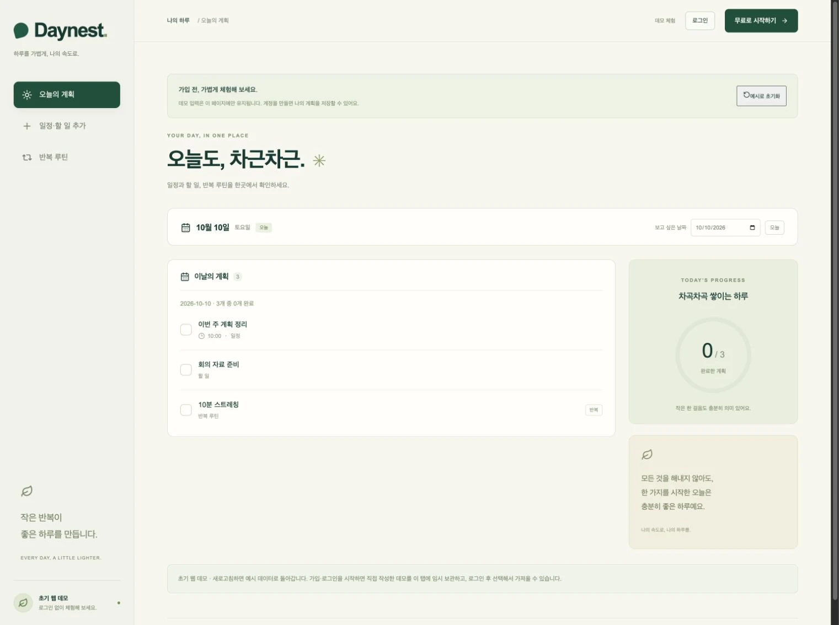
Task: Check the 회의 자료 준비 checkbox
Action: (186, 370)
